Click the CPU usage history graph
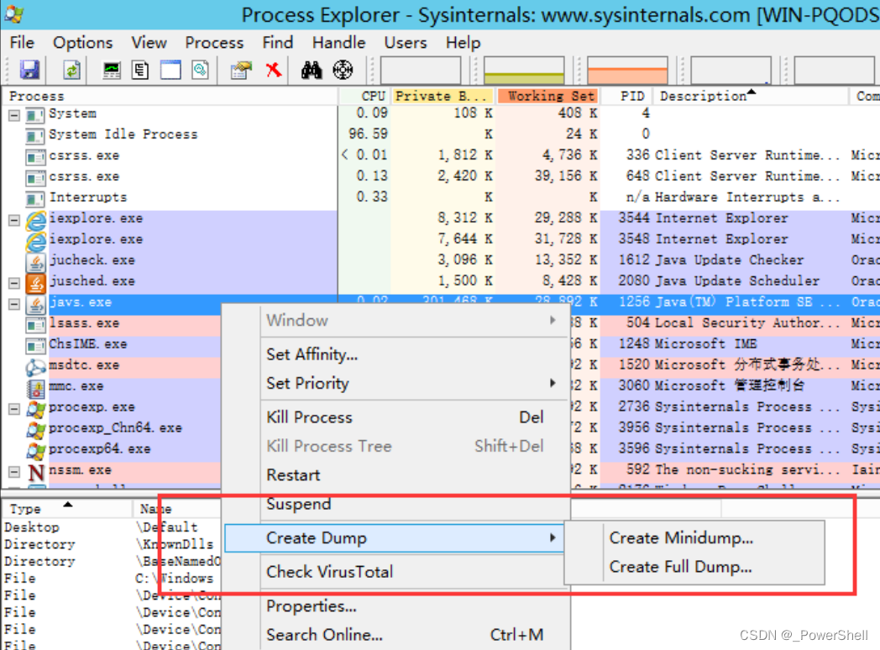Screen dimensions: 880x650 [x=421, y=71]
